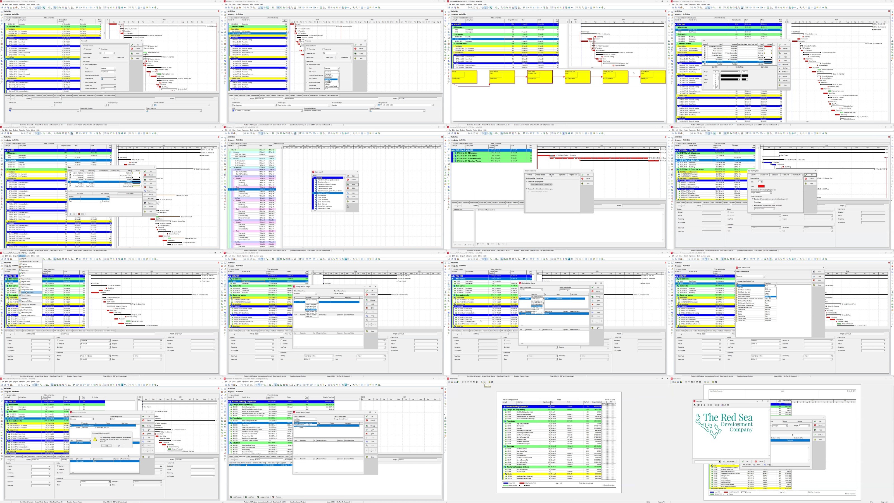
Task: Click the font 'A' icon in Text/Logo dialog
Action: (x=695, y=405)
